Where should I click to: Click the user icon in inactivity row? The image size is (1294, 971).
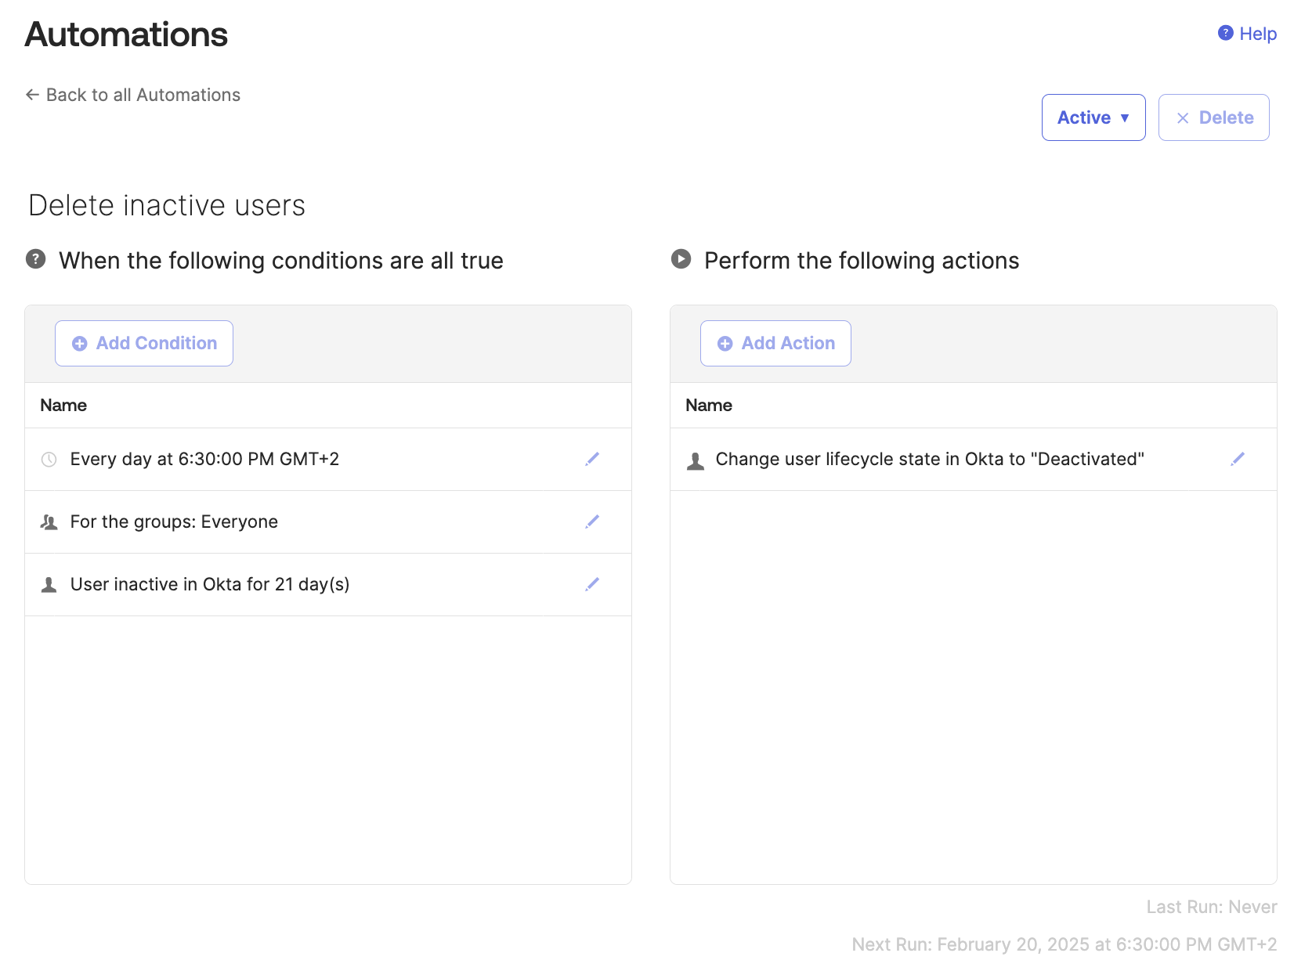tap(49, 585)
